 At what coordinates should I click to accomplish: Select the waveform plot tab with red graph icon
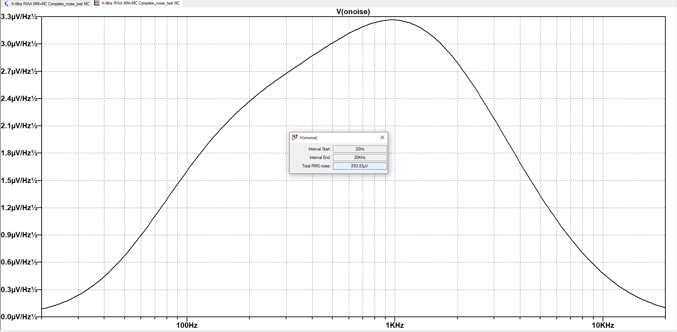137,3
